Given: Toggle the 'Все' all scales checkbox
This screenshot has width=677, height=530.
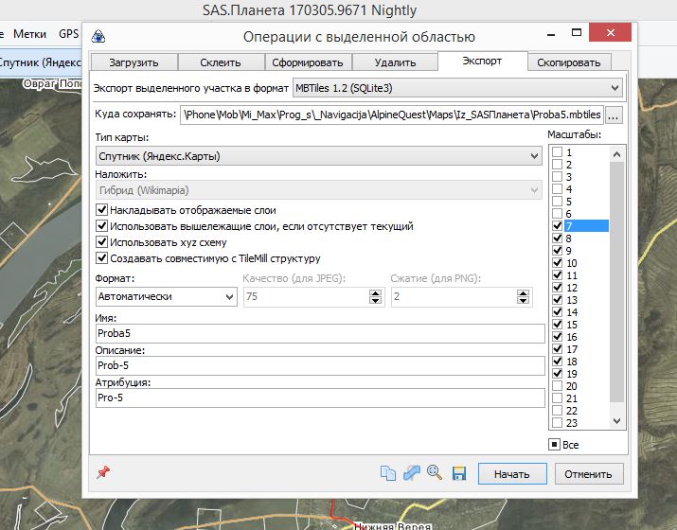Looking at the screenshot, I should click(555, 444).
